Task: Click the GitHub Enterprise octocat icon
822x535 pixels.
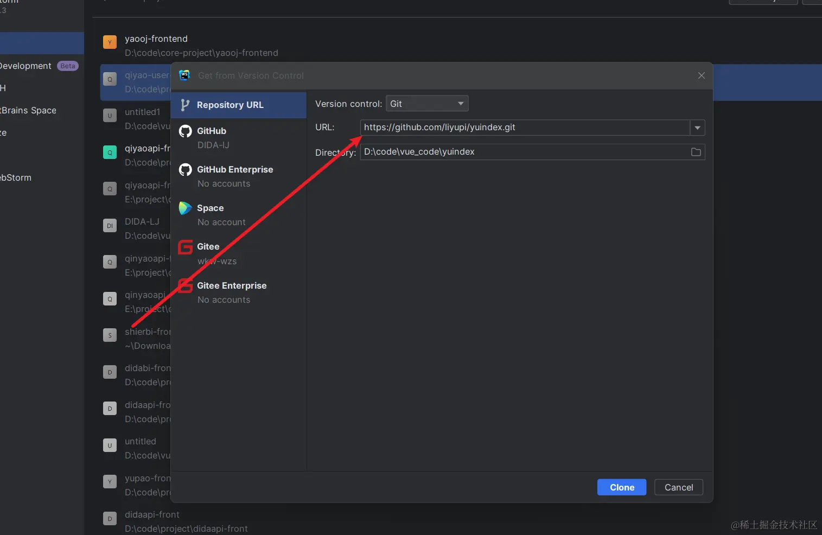Action: (186, 170)
